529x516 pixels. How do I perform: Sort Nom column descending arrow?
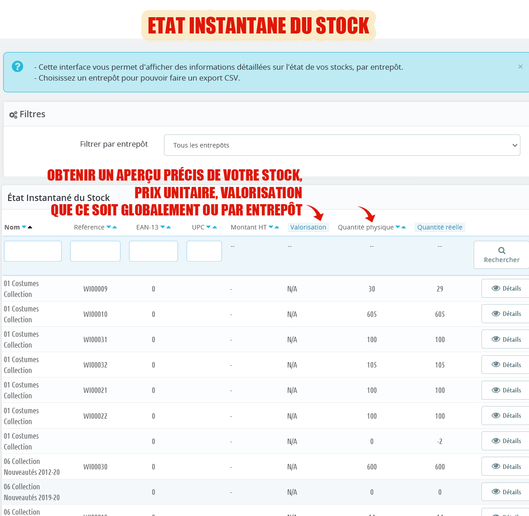point(24,227)
